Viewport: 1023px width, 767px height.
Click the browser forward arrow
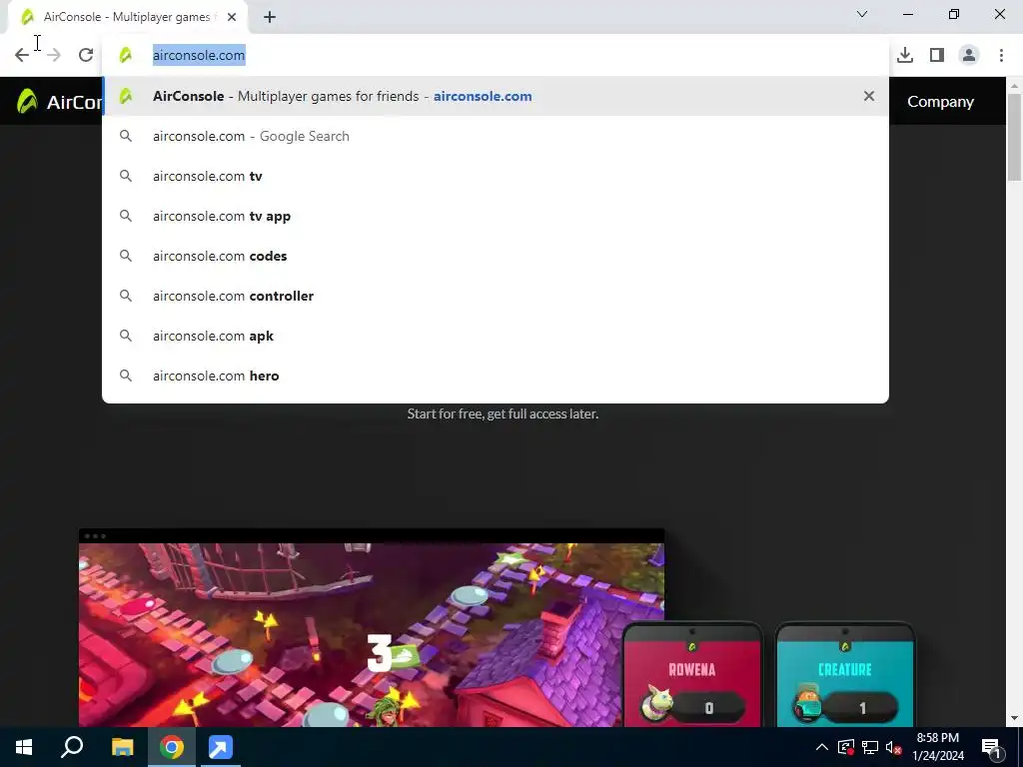[54, 56]
